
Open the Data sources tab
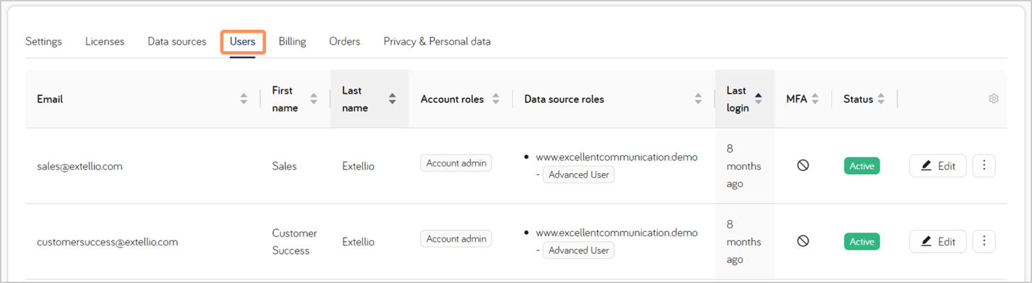point(177,42)
